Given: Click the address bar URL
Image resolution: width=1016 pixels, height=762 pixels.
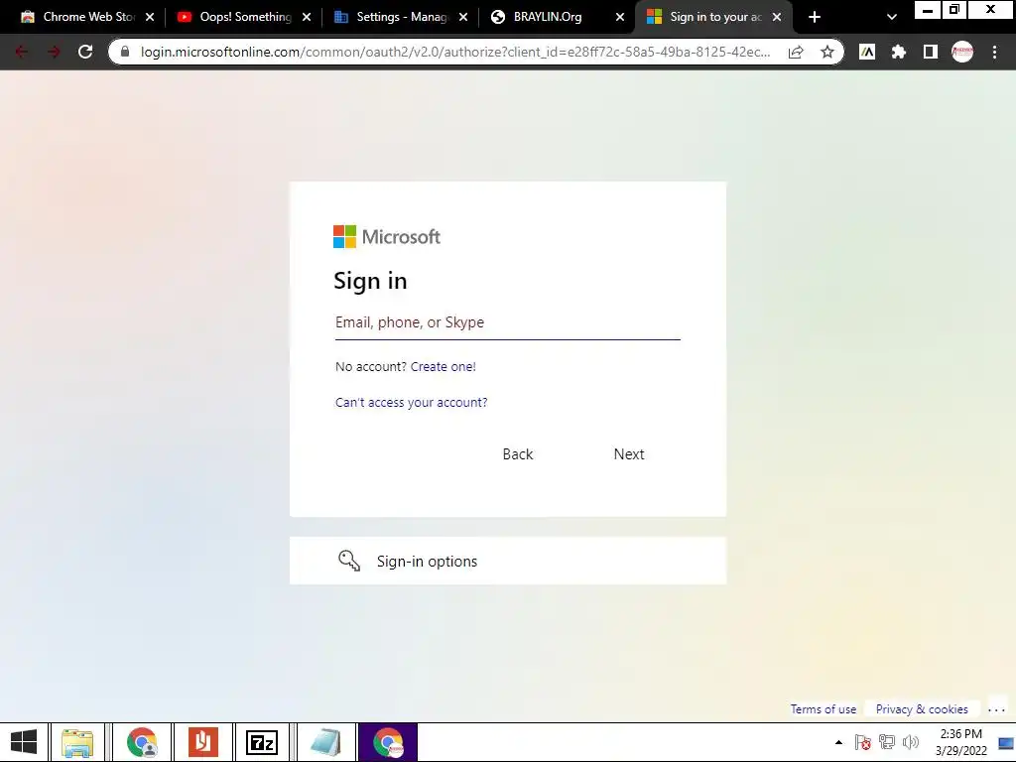Looking at the screenshot, I should pos(455,52).
